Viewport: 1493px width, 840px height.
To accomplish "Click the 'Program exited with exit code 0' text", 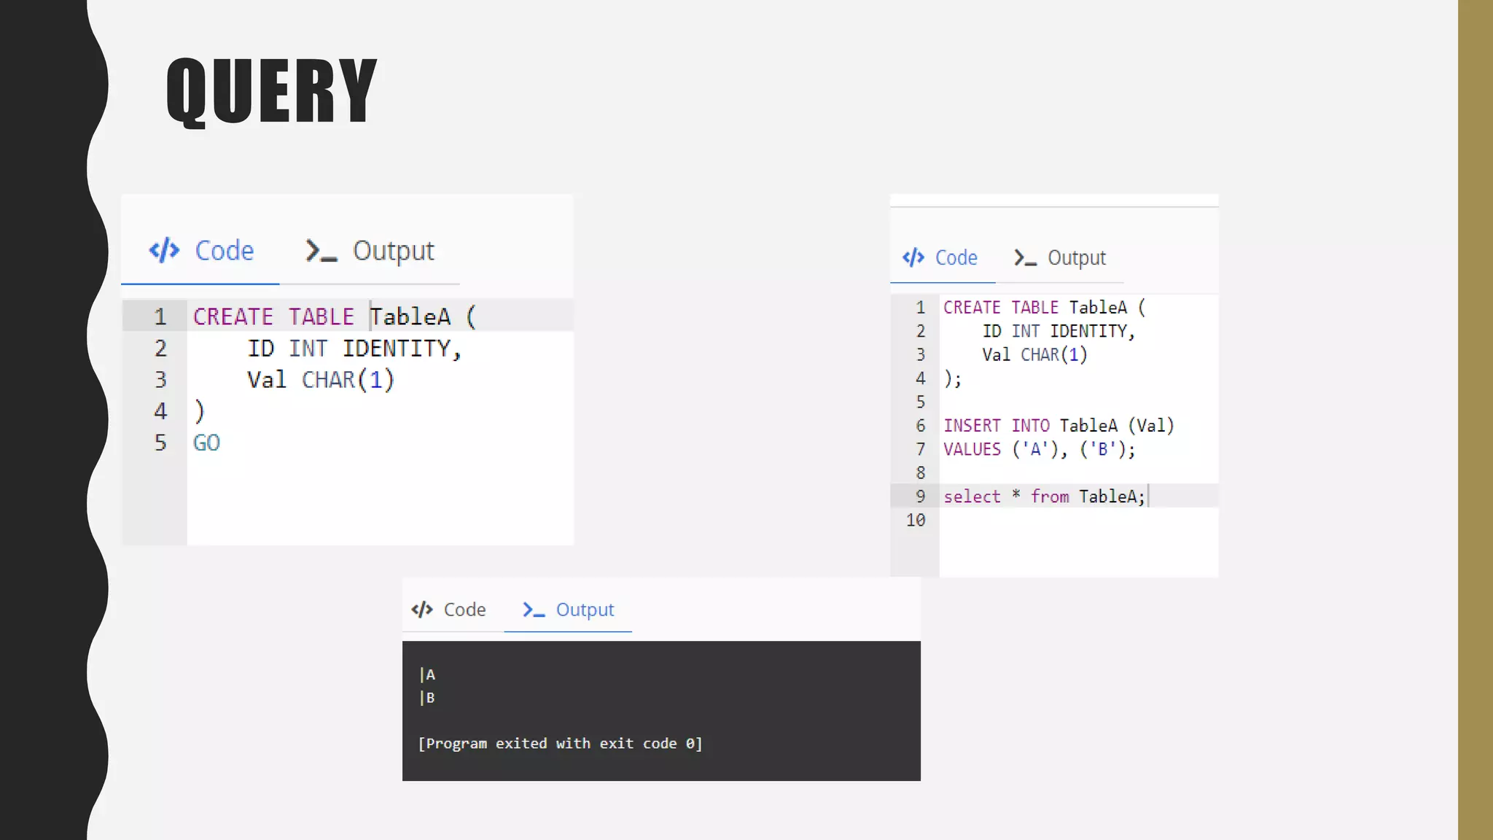I will pyautogui.click(x=560, y=743).
